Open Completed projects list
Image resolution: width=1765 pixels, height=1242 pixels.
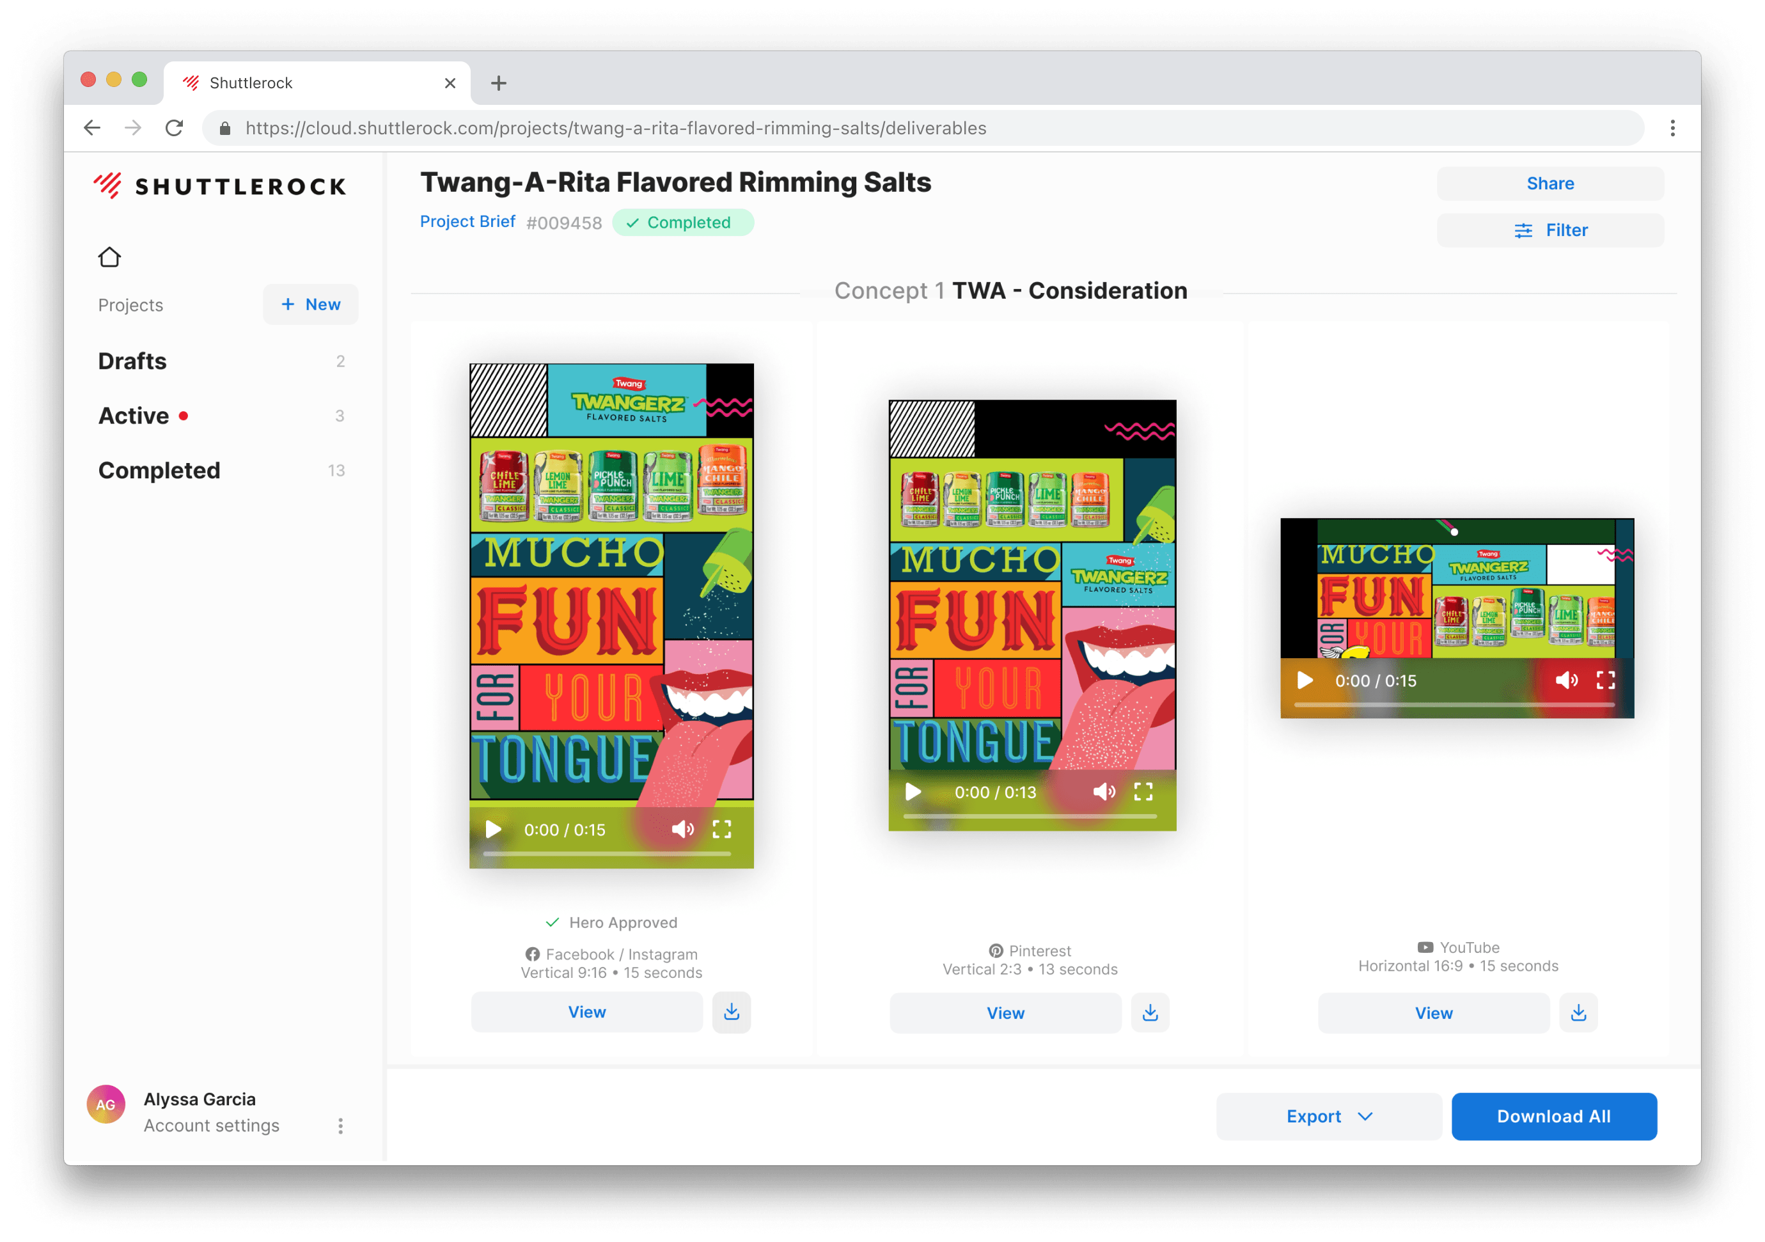tap(221, 470)
